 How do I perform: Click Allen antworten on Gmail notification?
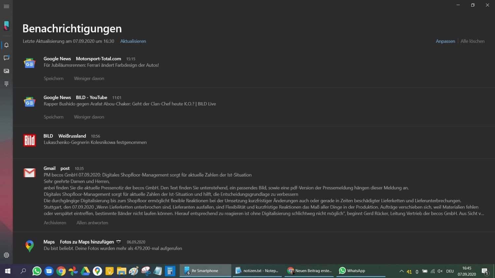tap(92, 223)
